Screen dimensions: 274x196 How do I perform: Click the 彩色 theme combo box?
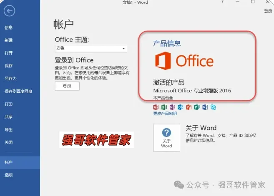coord(91,48)
